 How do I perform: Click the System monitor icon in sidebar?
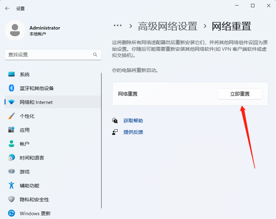click(x=11, y=74)
